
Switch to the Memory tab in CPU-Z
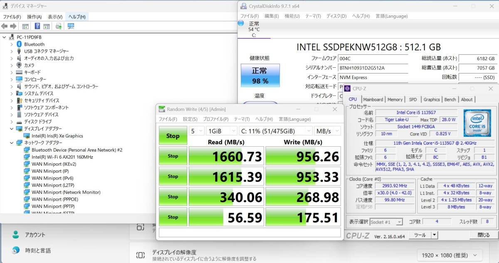pyautogui.click(x=395, y=99)
